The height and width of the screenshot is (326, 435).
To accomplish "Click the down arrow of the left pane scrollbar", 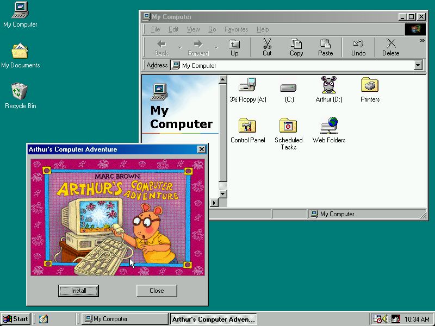I will point(222,193).
